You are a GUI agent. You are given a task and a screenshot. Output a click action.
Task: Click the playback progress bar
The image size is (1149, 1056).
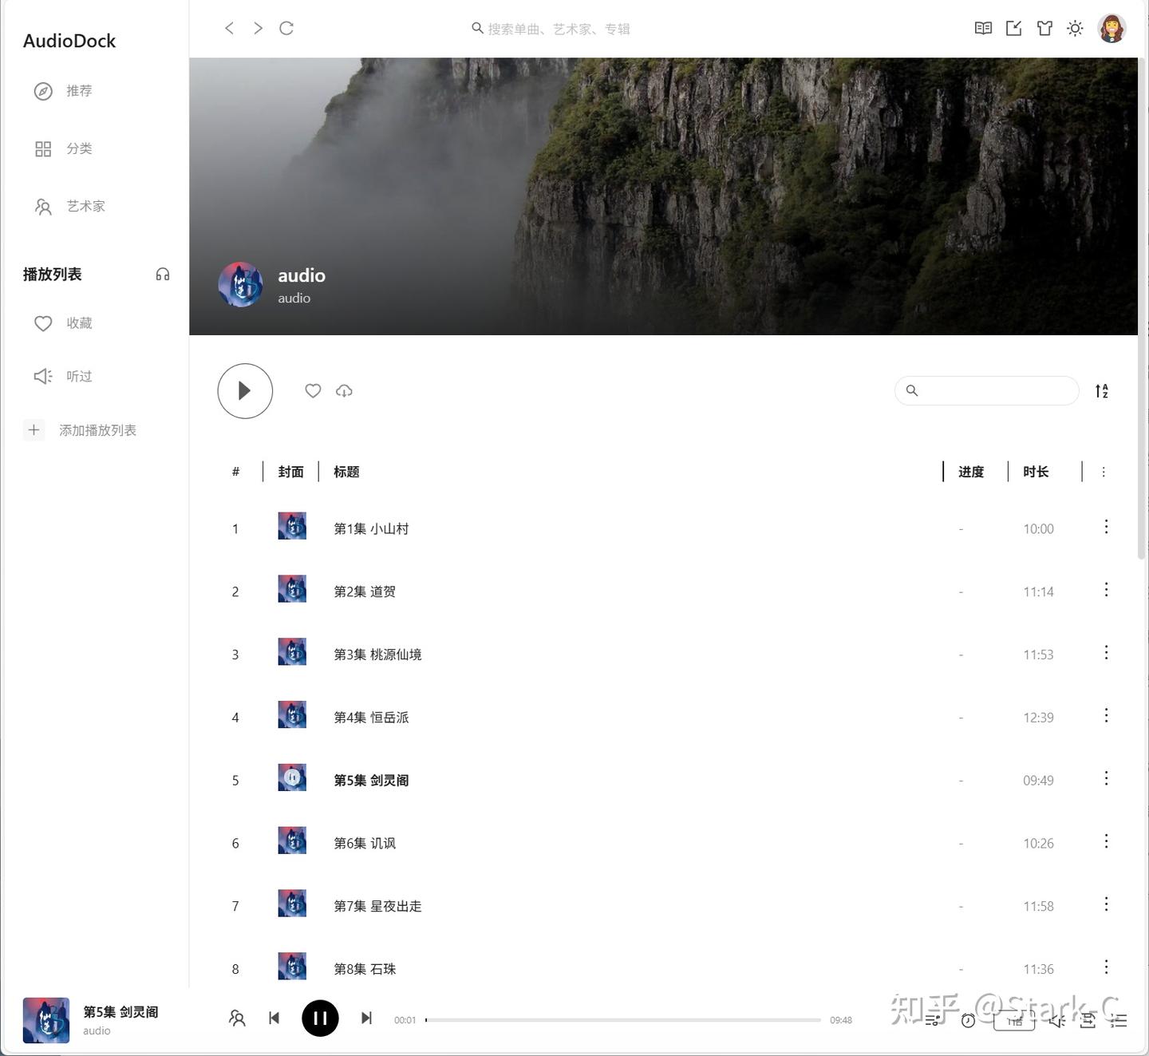[623, 1020]
